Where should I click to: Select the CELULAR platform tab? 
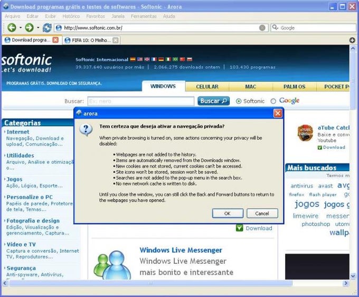click(x=207, y=87)
